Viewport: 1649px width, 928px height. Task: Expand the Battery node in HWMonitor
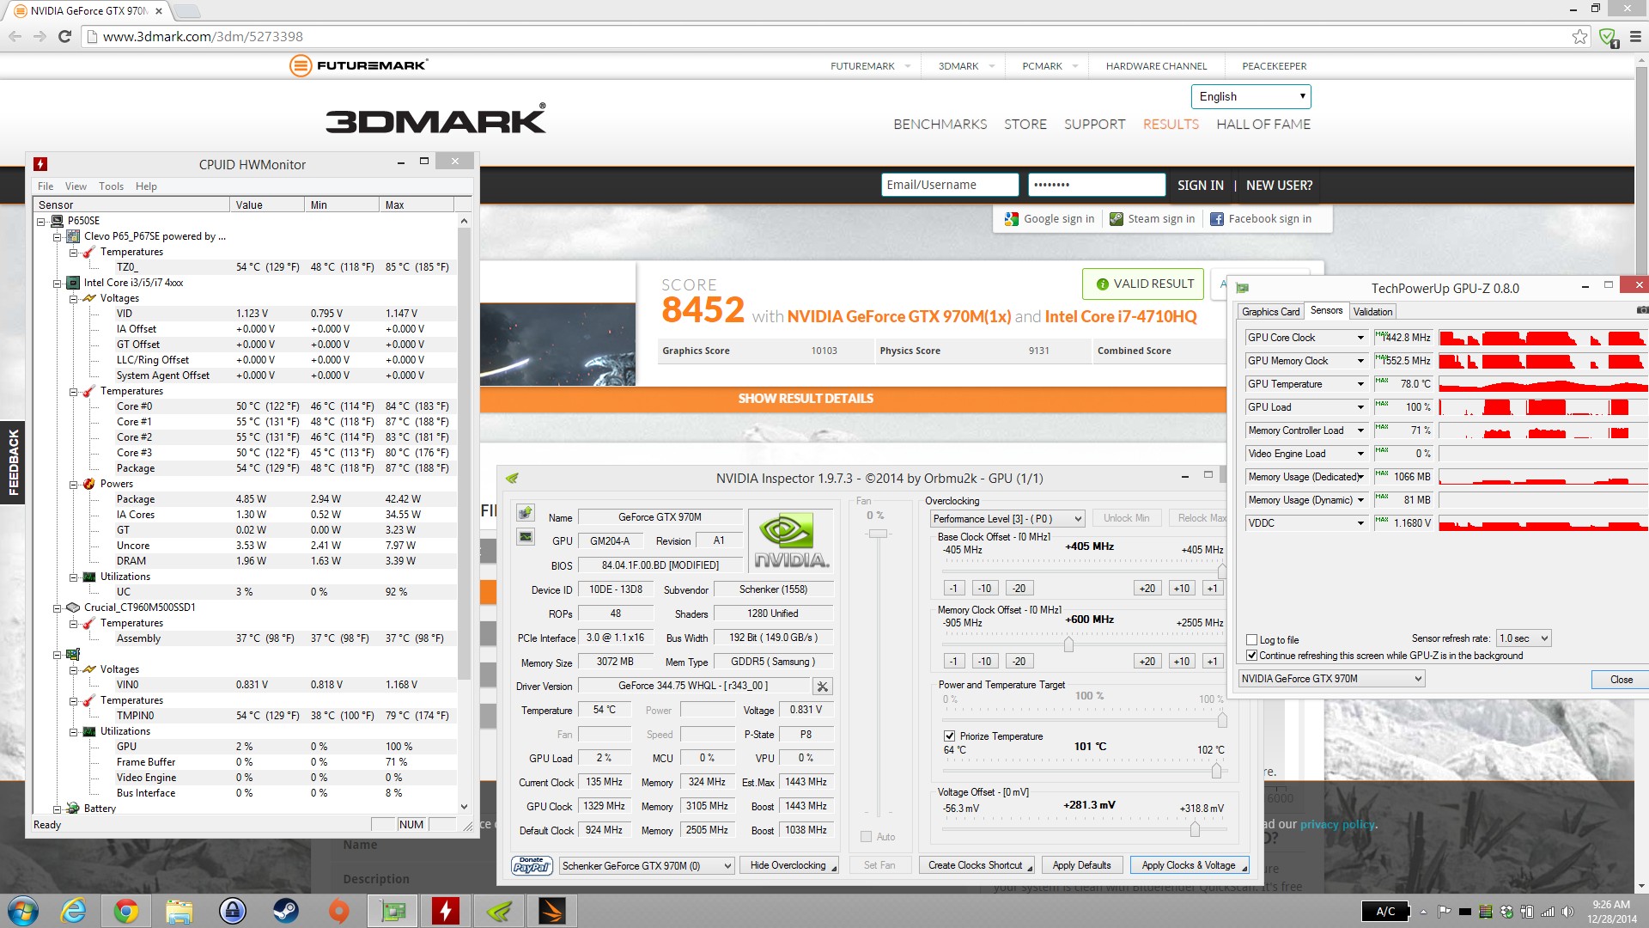click(58, 809)
